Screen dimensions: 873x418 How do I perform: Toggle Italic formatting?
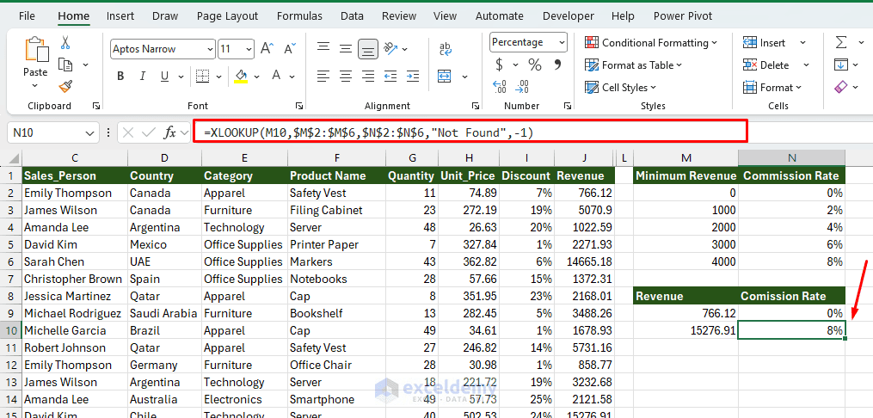click(143, 77)
